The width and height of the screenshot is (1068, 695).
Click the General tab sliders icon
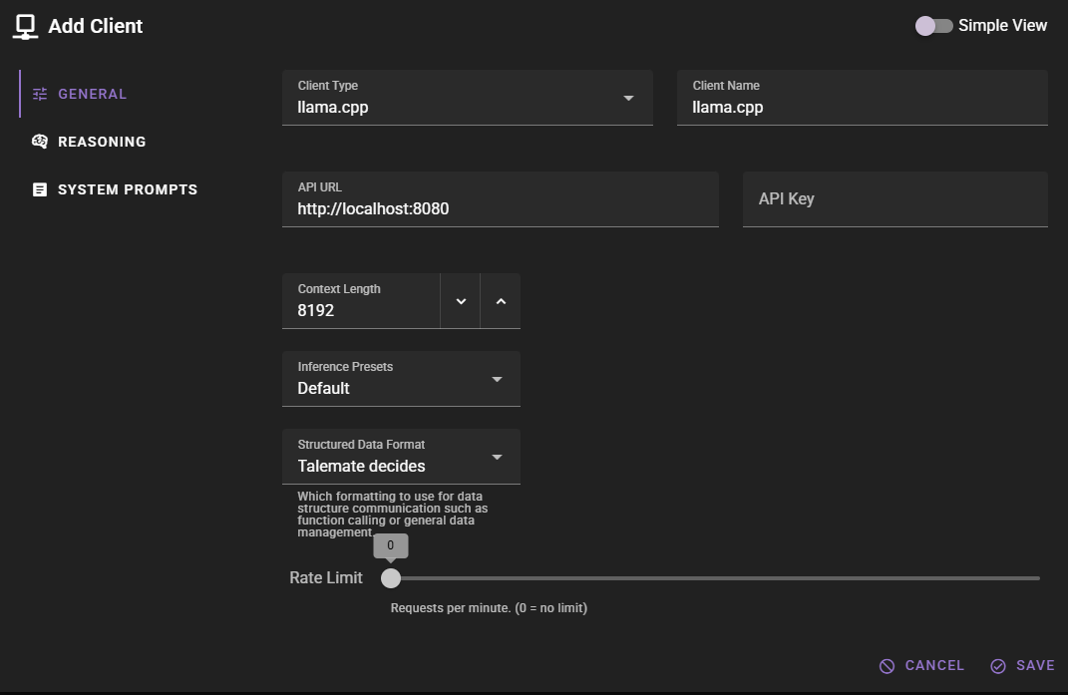(x=40, y=94)
